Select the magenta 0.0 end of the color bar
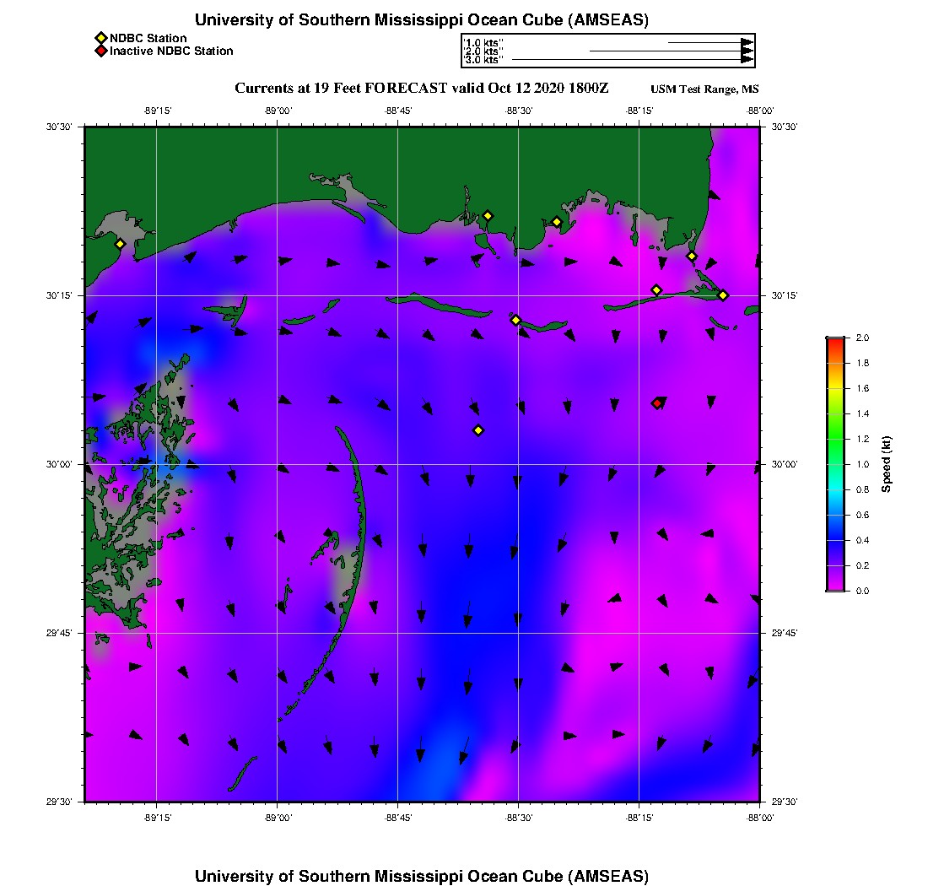The height and width of the screenshot is (886, 928). click(835, 587)
